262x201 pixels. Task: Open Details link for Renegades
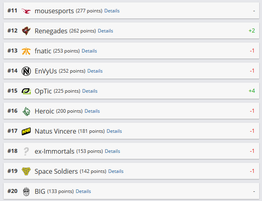(x=105, y=31)
